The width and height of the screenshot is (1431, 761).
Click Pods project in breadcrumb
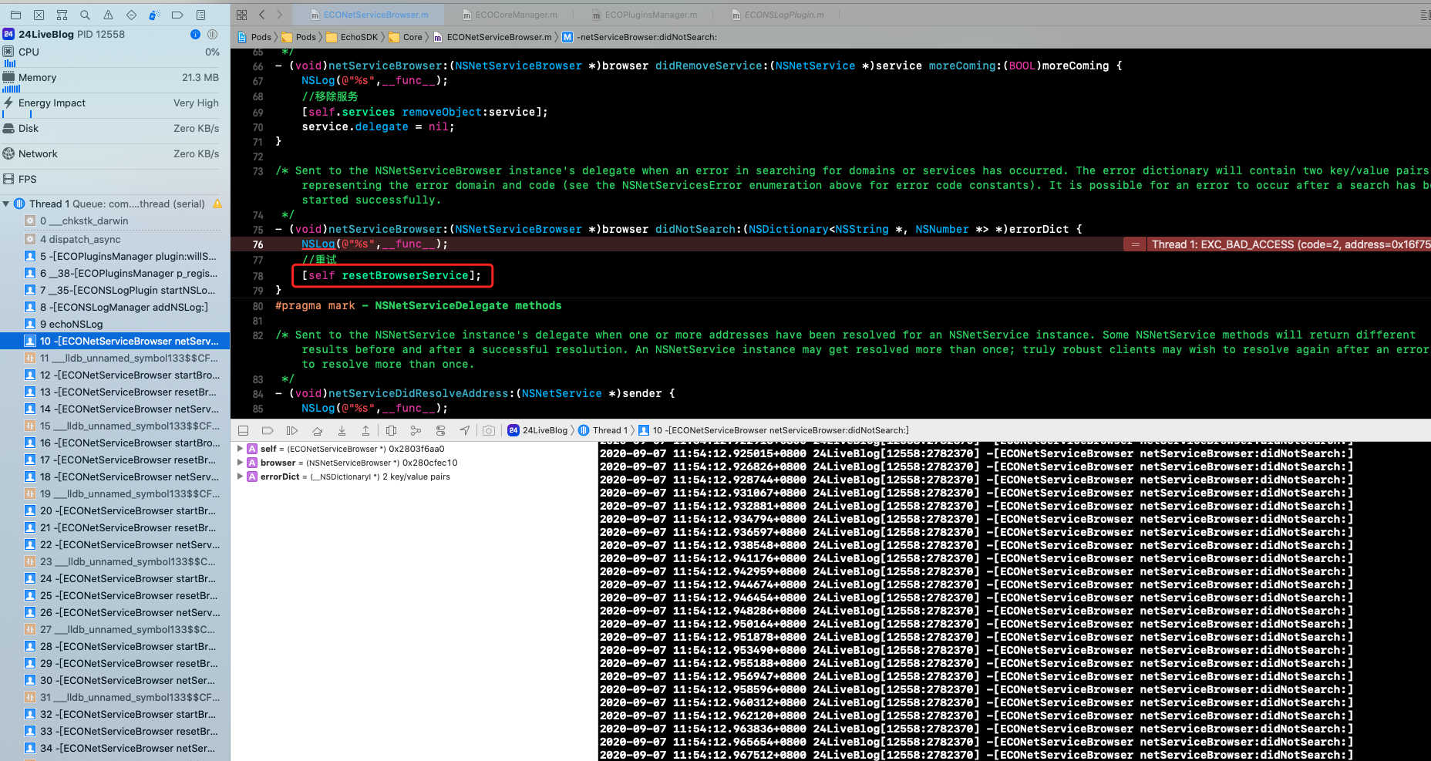[255, 37]
